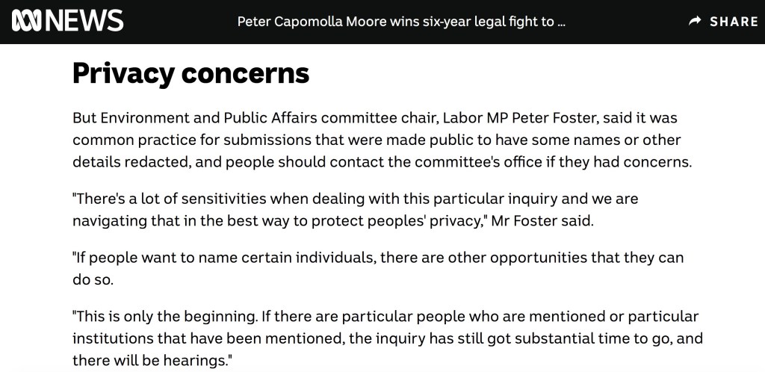The height and width of the screenshot is (372, 765).
Task: Click the final words "there will be hearings."
Action: pos(152,360)
